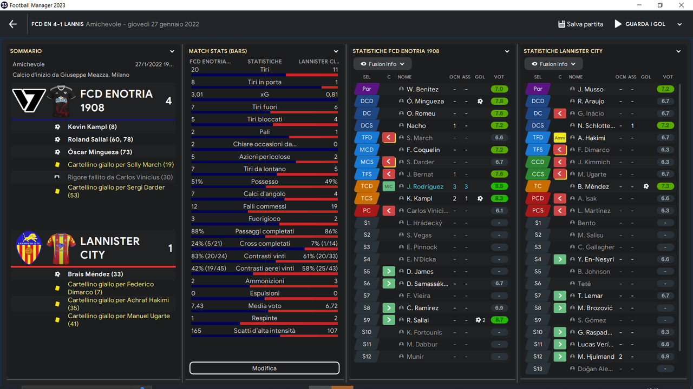Click Rigore fallito da Carlos Vinicius (30) event
Screen dimensions: 693x389
tap(120, 177)
